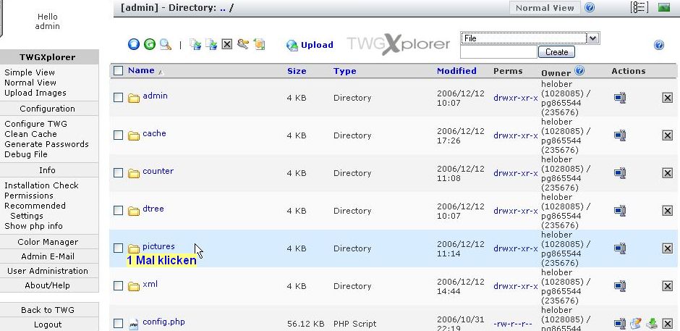This screenshot has height=331, width=680.
Task: Sort the list by Size column
Action: [x=297, y=71]
